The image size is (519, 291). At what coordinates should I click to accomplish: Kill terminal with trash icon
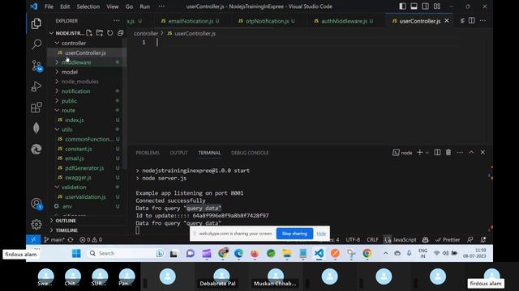coord(448,153)
